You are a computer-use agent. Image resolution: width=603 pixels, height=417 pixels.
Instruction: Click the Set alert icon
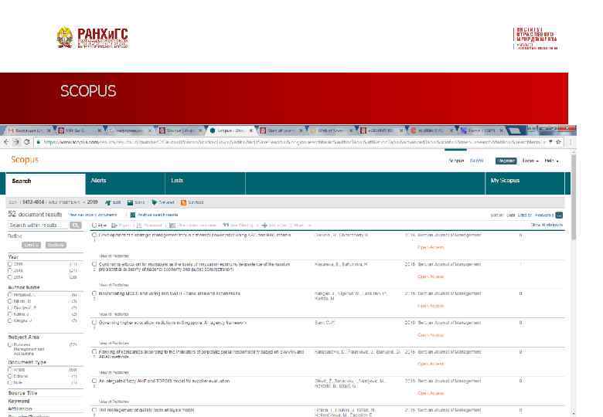[x=154, y=202]
